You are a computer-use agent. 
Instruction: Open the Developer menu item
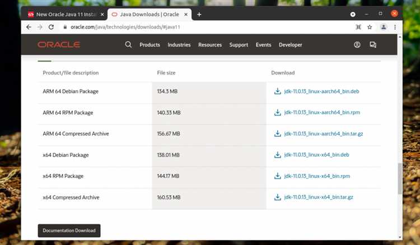291,45
